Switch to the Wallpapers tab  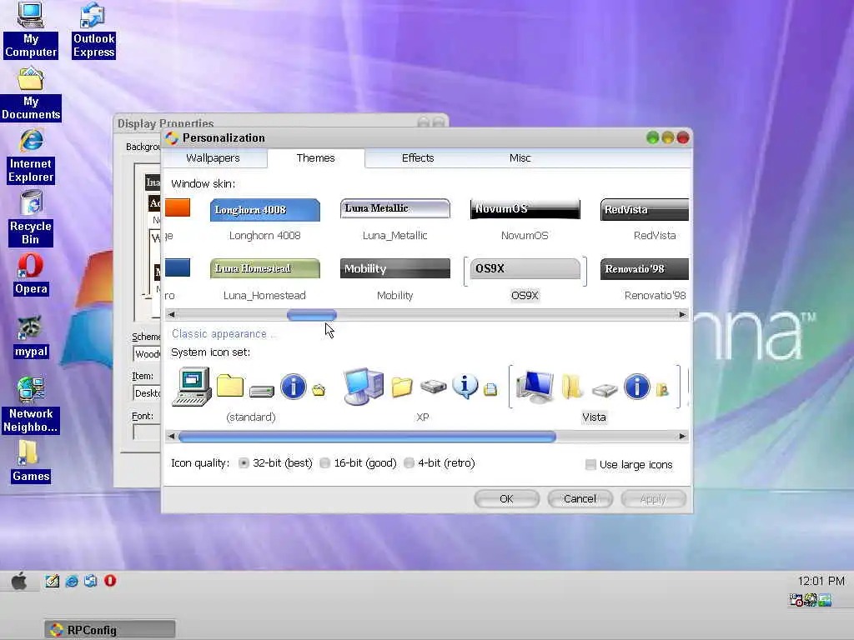pos(213,157)
